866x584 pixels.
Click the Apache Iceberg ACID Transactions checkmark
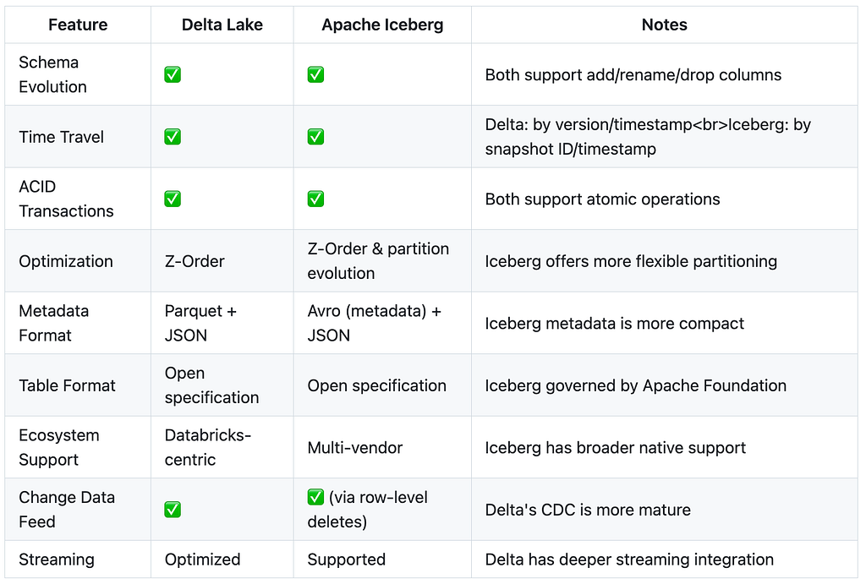[x=315, y=199]
